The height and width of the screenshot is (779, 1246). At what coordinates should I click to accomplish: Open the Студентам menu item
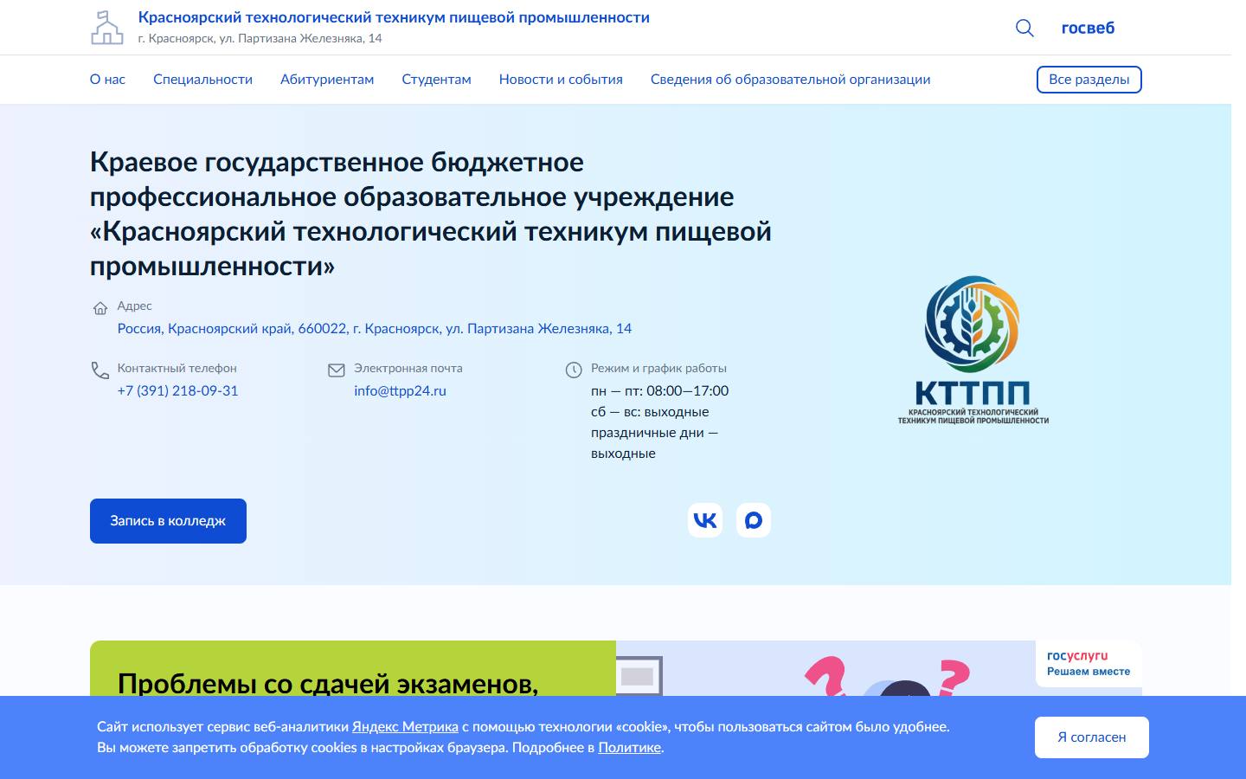436,79
